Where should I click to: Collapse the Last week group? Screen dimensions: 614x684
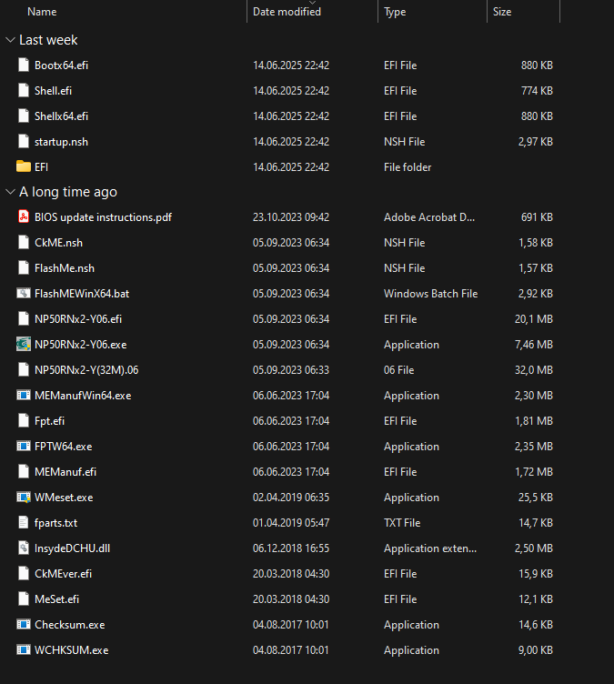(x=10, y=40)
